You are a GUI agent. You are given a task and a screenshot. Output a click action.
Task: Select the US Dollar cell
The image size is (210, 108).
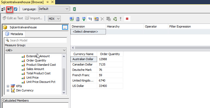point(84,86)
